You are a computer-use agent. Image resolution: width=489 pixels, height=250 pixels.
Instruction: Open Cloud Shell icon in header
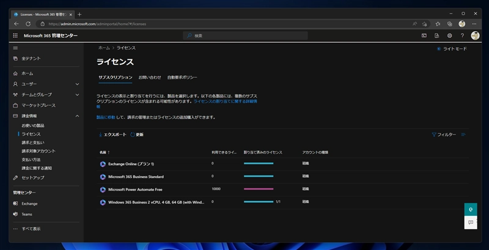(424, 36)
